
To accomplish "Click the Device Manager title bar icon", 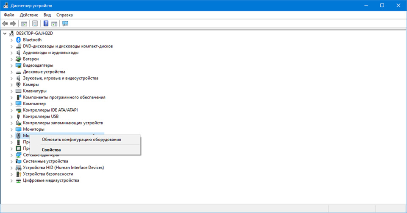I will pyautogui.click(x=6, y=6).
